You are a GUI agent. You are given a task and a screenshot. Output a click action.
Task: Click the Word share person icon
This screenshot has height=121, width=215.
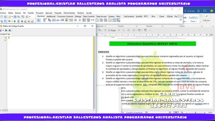point(199,11)
